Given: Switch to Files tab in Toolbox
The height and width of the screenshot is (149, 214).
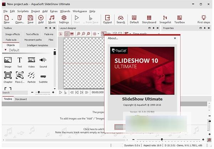Looking at the screenshot, I should [x=51, y=40].
